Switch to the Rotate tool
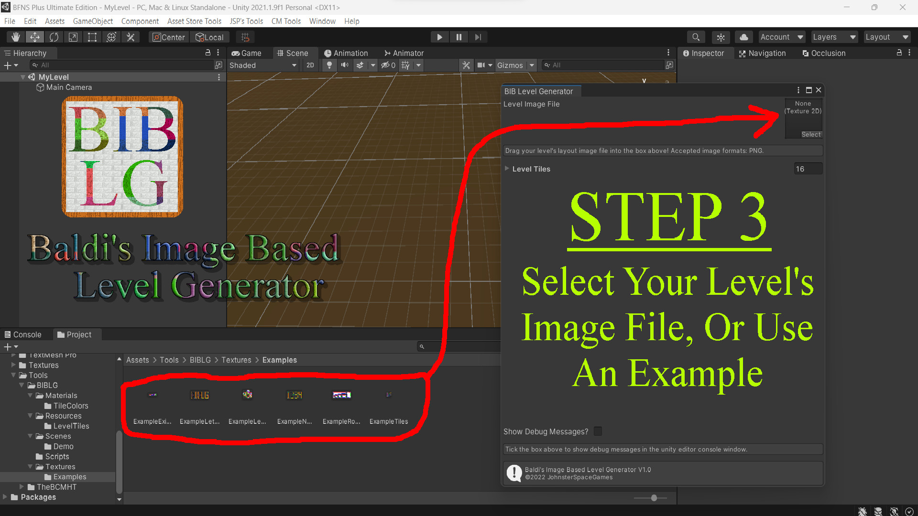Viewport: 918px width, 516px height. (x=54, y=37)
